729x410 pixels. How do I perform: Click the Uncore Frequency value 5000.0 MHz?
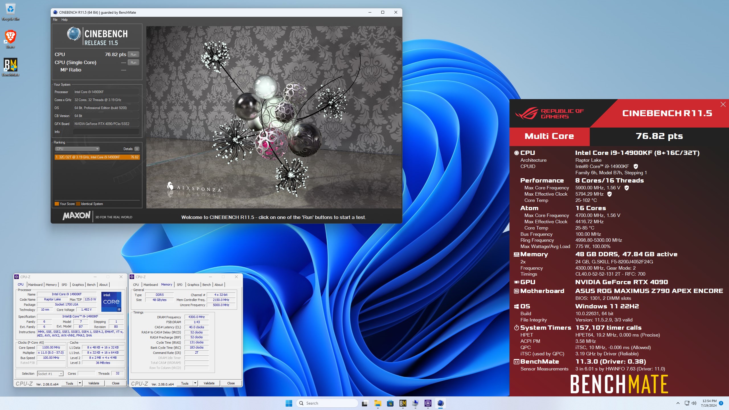[x=221, y=305]
